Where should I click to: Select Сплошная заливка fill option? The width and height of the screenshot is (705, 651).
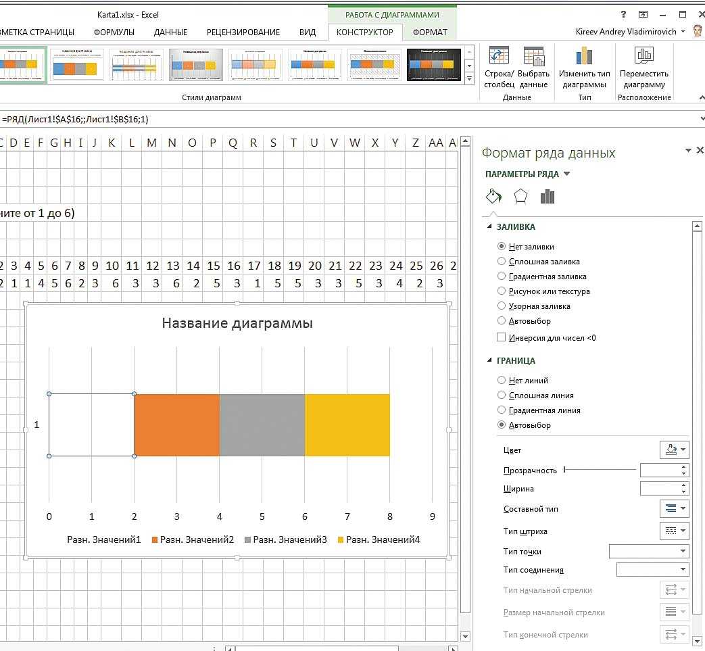[502, 262]
